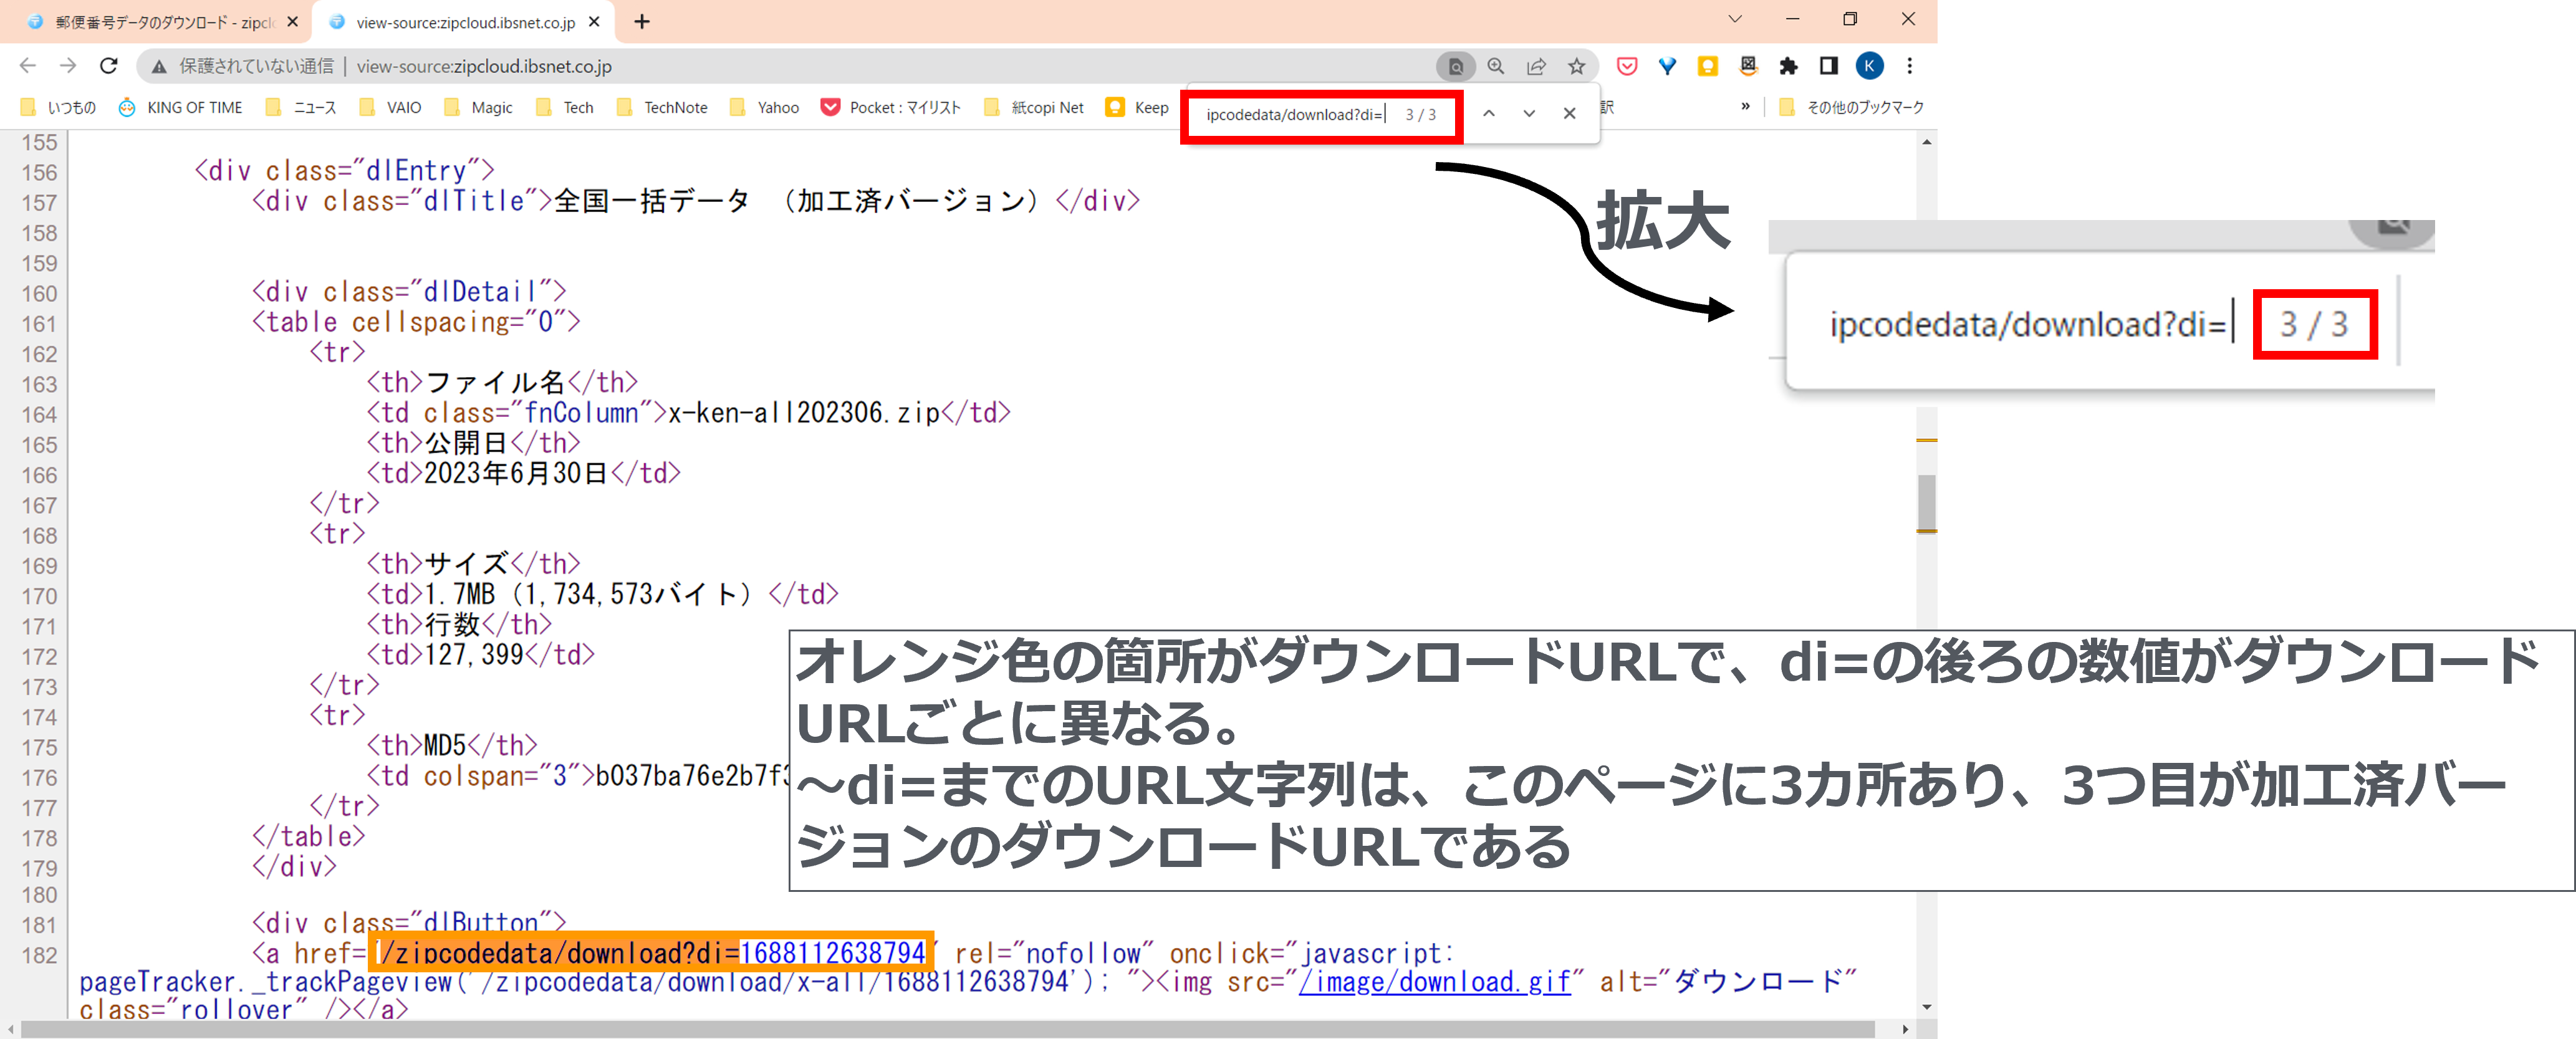The image size is (2576, 1039).
Task: Go to previous find result
Action: coord(1489,114)
